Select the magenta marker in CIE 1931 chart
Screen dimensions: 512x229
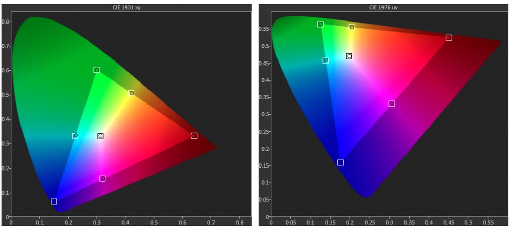point(102,178)
